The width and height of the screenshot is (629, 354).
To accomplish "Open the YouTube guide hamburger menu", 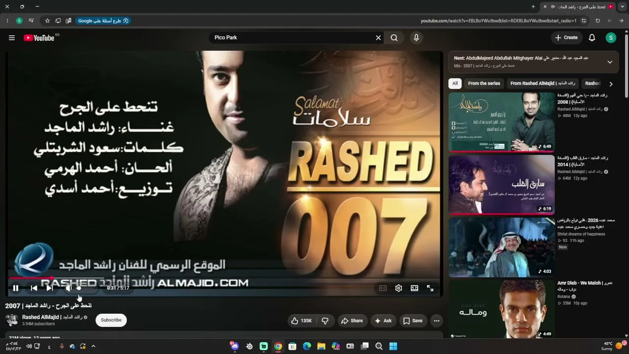I will 12,38.
